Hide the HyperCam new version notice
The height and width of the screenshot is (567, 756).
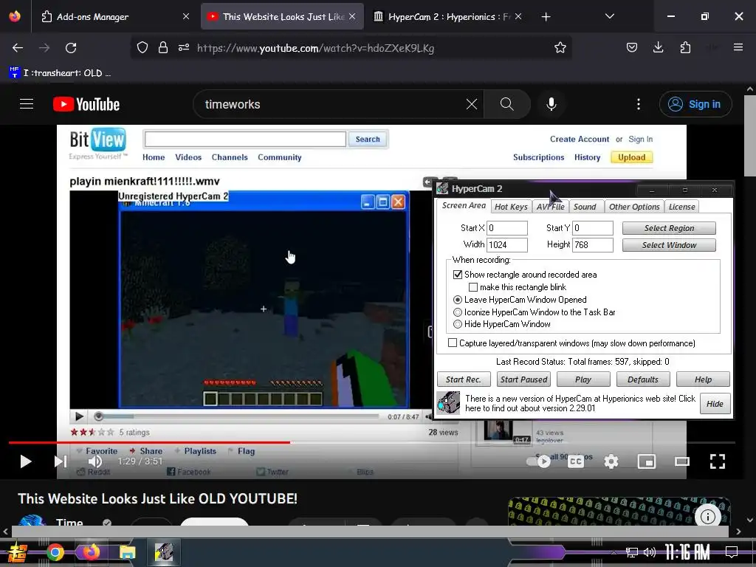[x=715, y=404]
